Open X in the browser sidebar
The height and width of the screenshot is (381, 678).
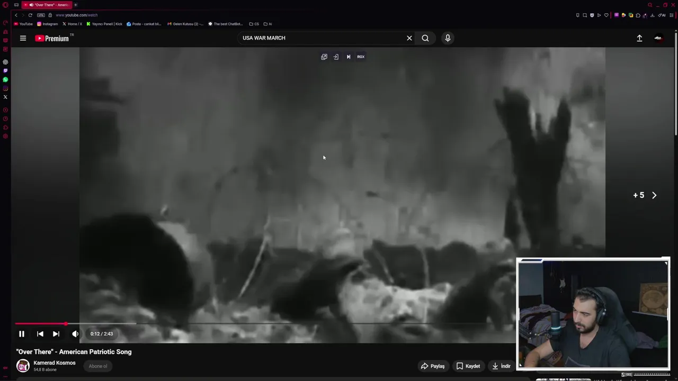click(5, 97)
